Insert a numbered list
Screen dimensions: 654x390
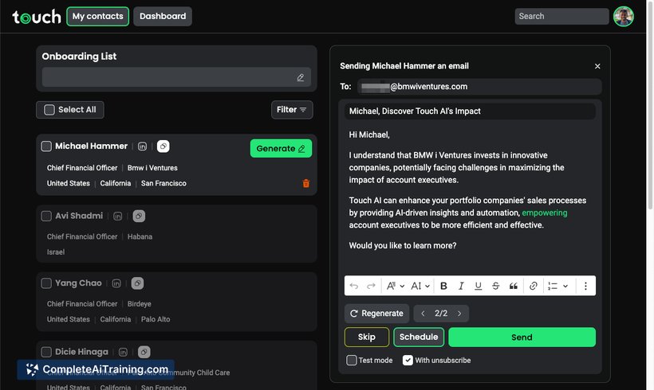point(553,286)
